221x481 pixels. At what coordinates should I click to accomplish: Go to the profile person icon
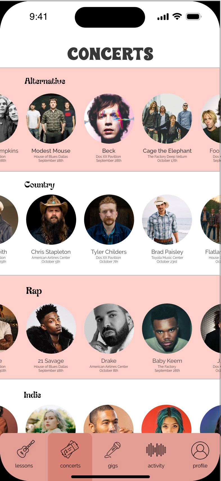click(200, 450)
